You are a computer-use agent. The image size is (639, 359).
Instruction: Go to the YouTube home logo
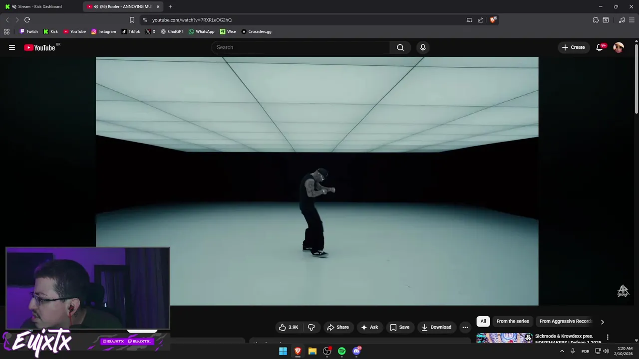click(x=39, y=48)
